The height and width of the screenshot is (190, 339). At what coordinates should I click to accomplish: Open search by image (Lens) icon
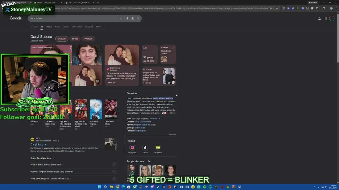[x=133, y=18]
